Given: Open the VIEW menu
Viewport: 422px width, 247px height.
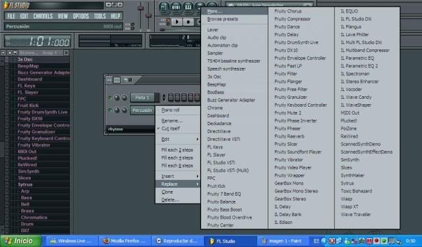Looking at the screenshot, I should coord(63,16).
